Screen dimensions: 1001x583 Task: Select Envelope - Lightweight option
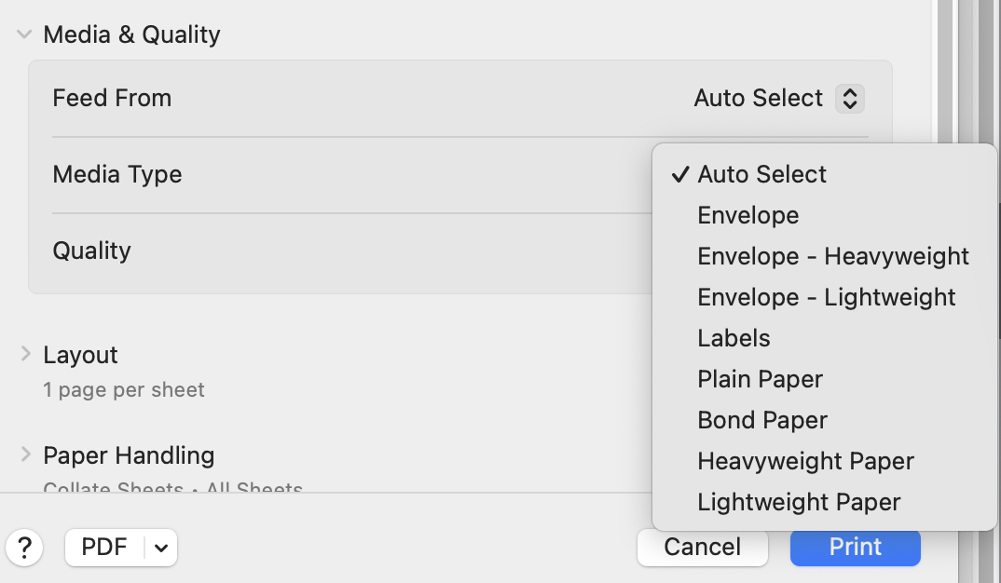pos(826,297)
